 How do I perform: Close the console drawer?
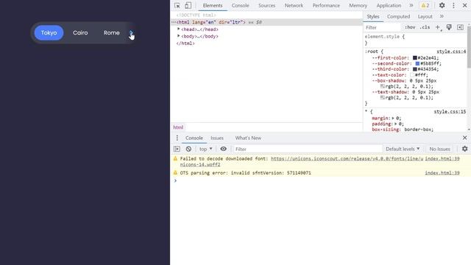coord(464,138)
